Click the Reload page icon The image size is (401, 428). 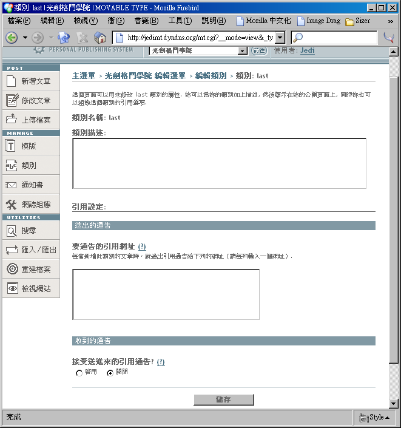[64, 38]
